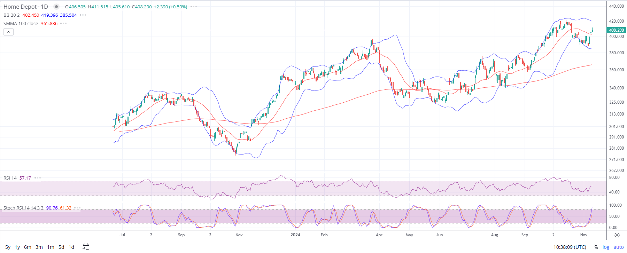
Task: Select the RSI 14 indicator label
Action: pyautogui.click(x=10, y=178)
